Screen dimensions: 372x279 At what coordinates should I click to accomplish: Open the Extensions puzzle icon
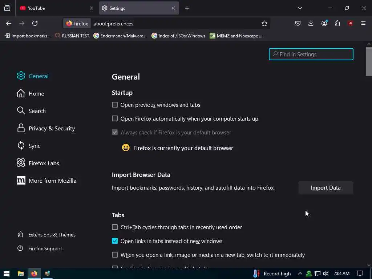(337, 23)
